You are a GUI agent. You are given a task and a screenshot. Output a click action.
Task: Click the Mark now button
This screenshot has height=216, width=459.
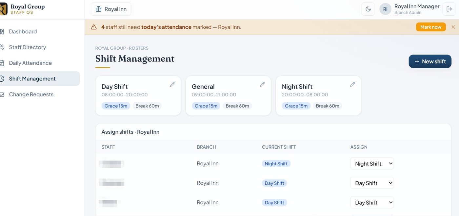click(431, 27)
